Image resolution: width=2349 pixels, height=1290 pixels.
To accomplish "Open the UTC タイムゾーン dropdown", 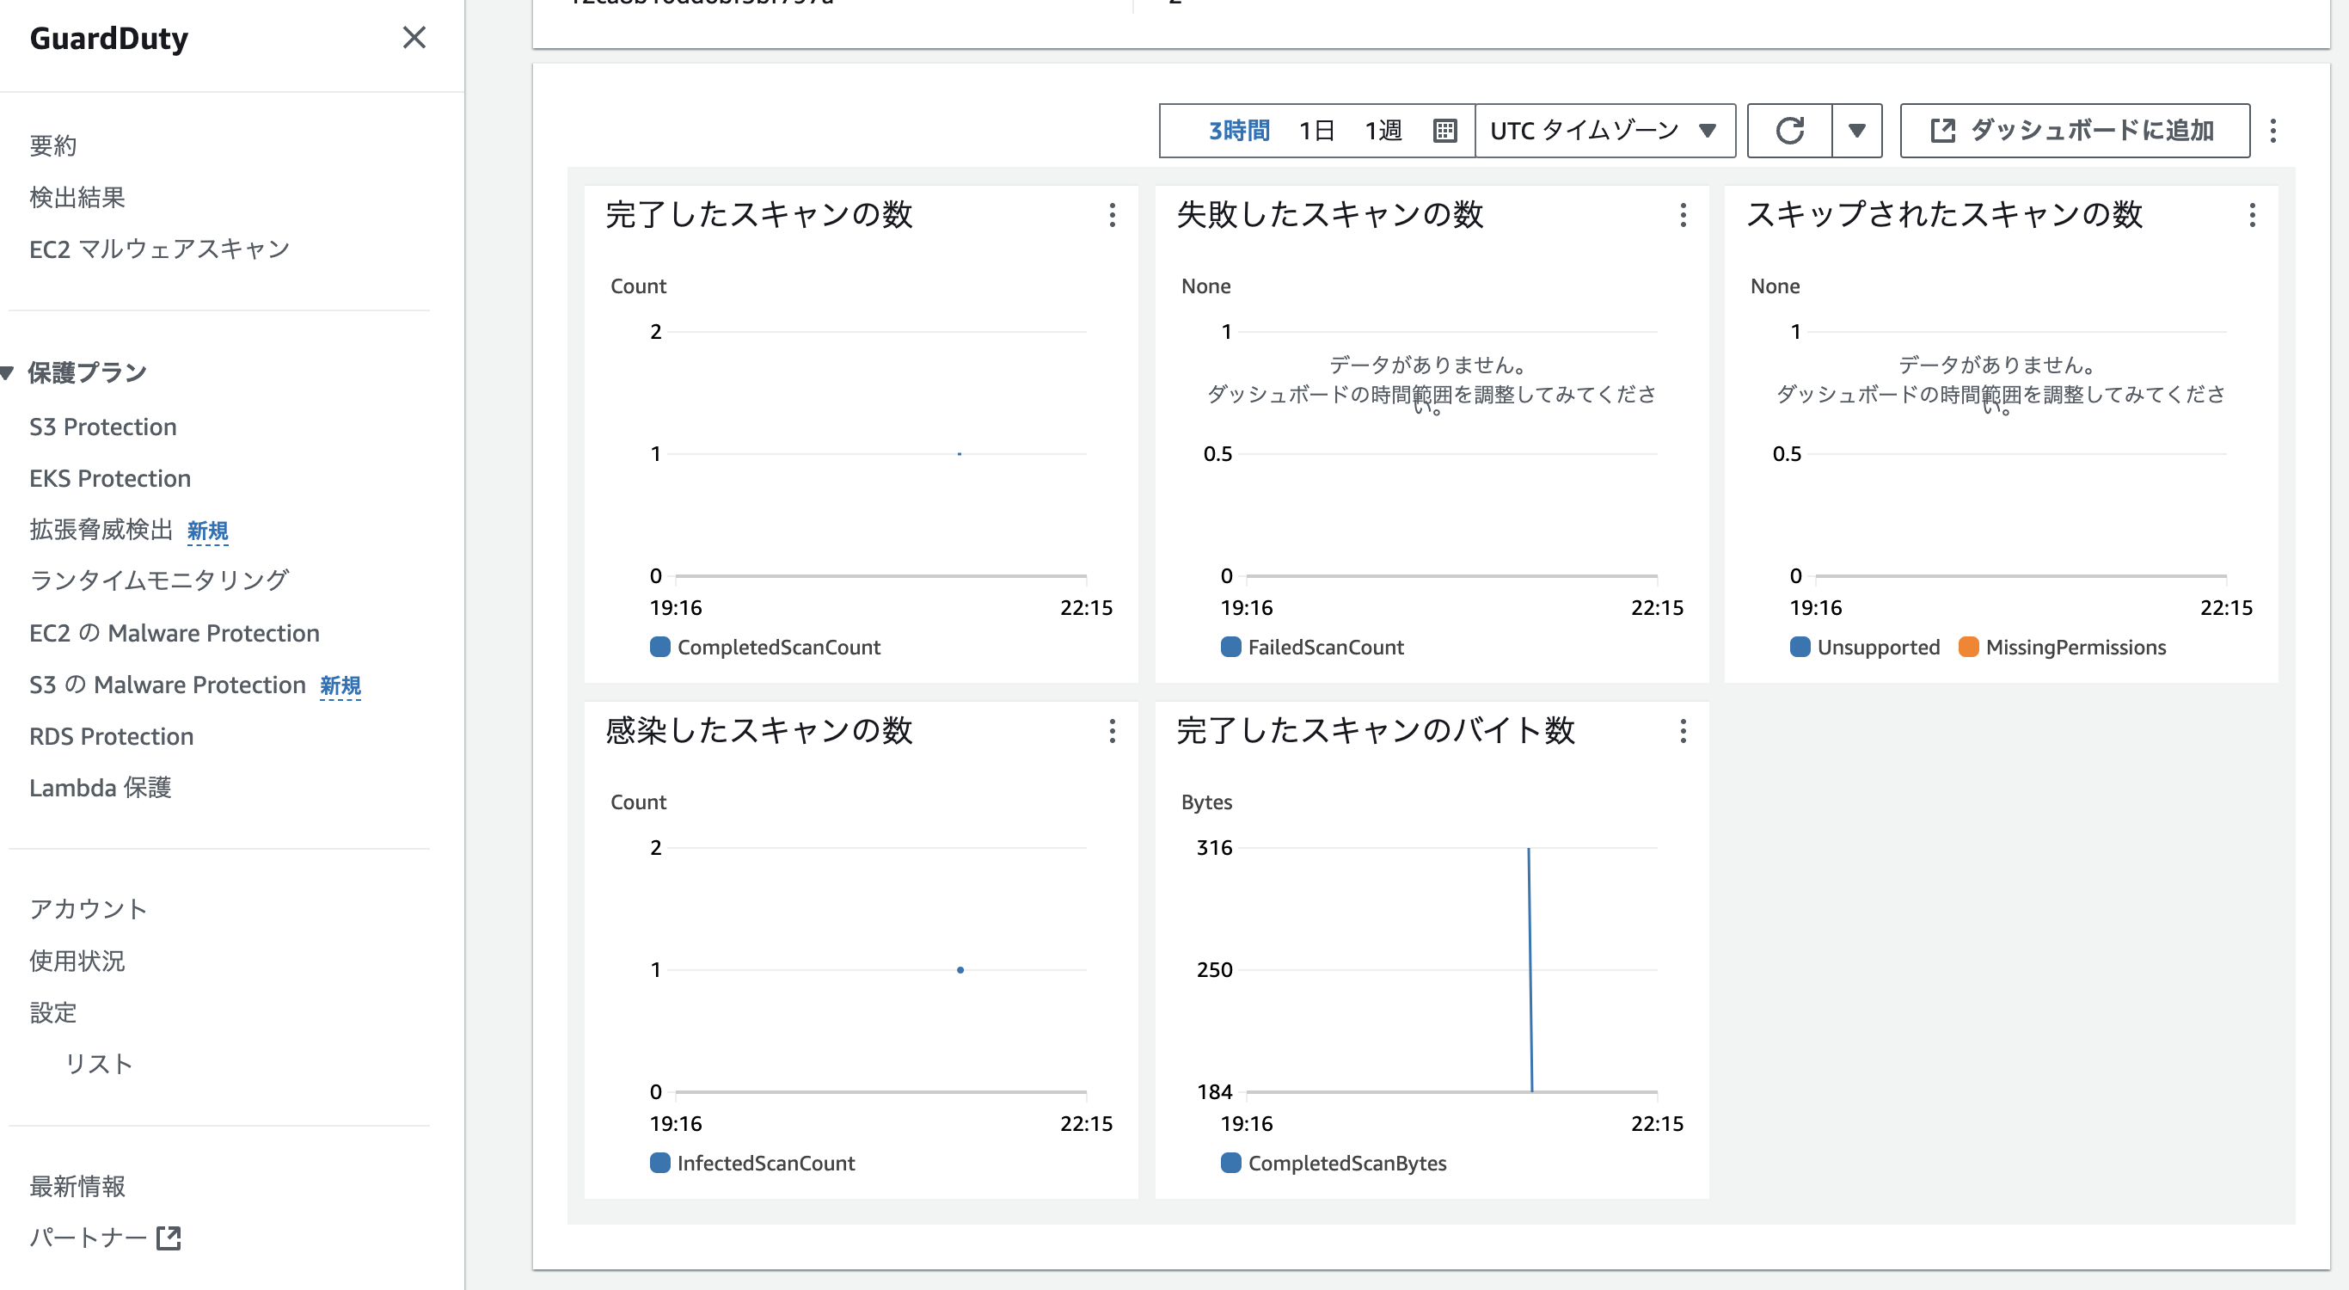I will pos(1604,131).
